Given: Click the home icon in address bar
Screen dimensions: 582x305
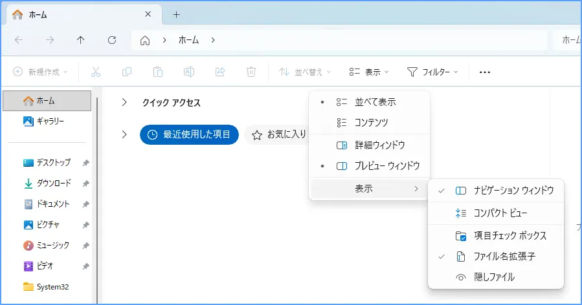Looking at the screenshot, I should (x=145, y=40).
